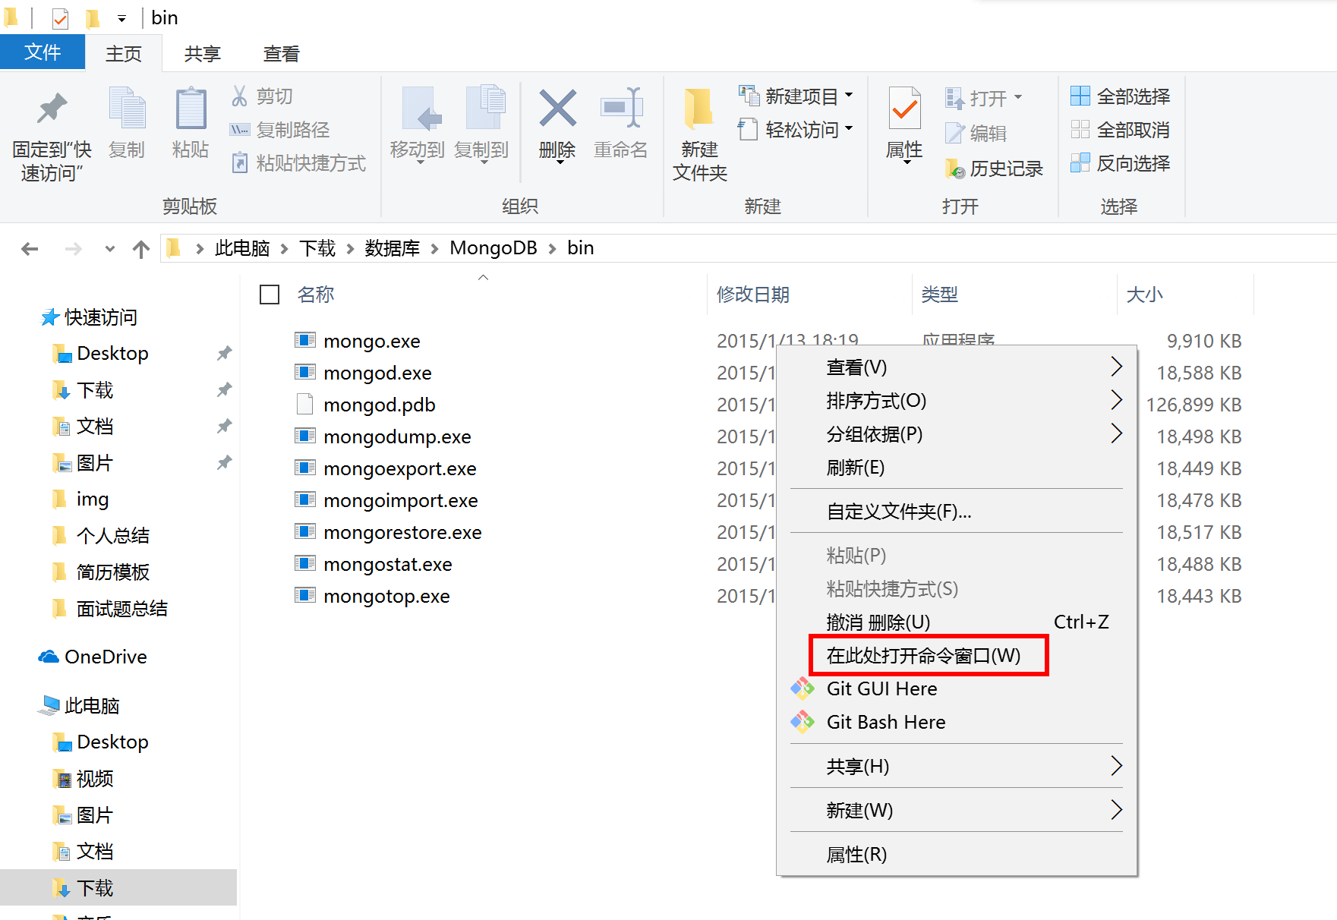Sort by the 名称 column header
This screenshot has height=920, width=1337.
click(x=316, y=295)
